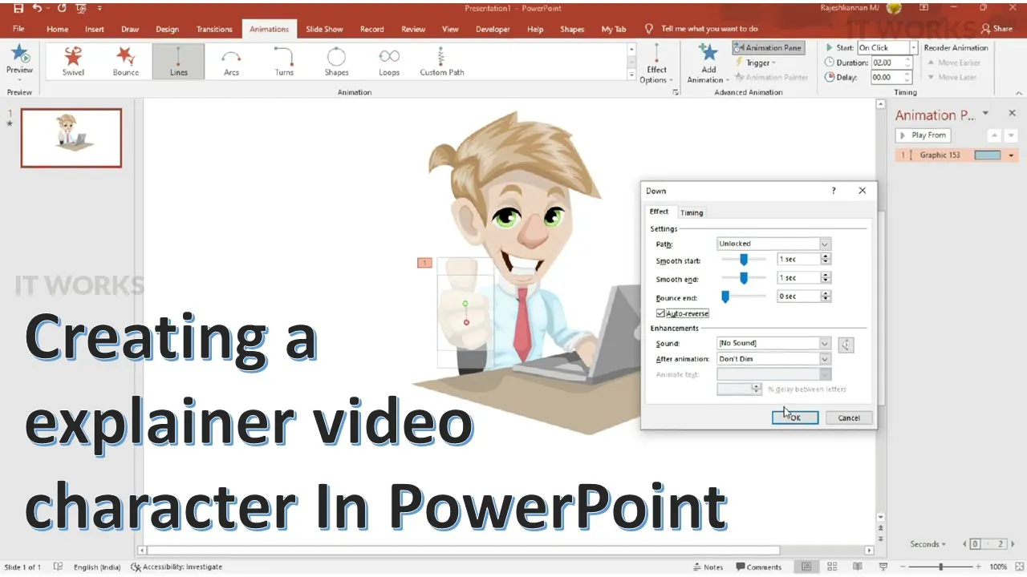Open the Animation group dialog launcher

[676, 92]
